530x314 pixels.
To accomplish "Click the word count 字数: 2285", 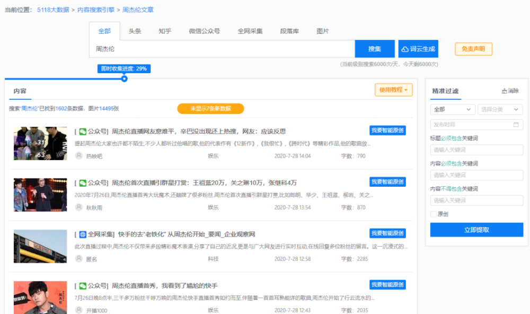I will coord(354,259).
